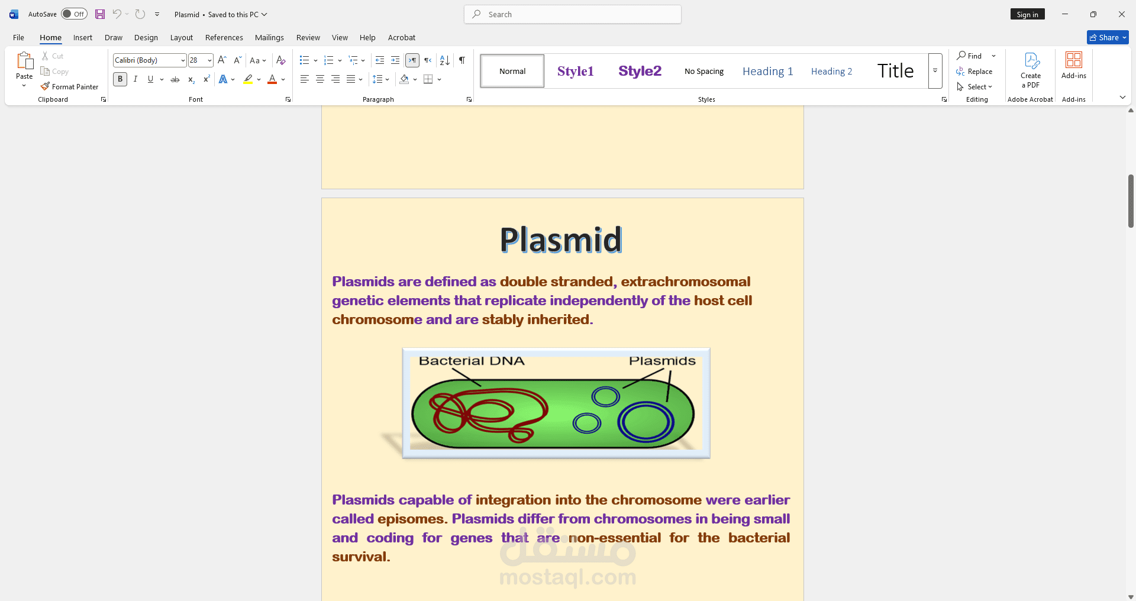Open the File menu

point(19,37)
